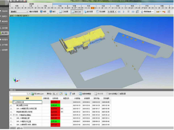Image resolution: width=174 pixels, height=130 pixels.
Task: Click the red-orange ruler clear-measure icon
Action: tap(164, 12)
